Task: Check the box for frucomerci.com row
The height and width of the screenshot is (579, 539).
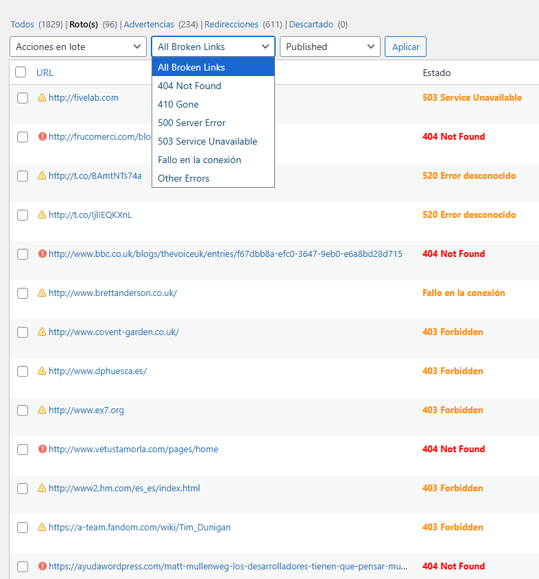Action: (23, 137)
